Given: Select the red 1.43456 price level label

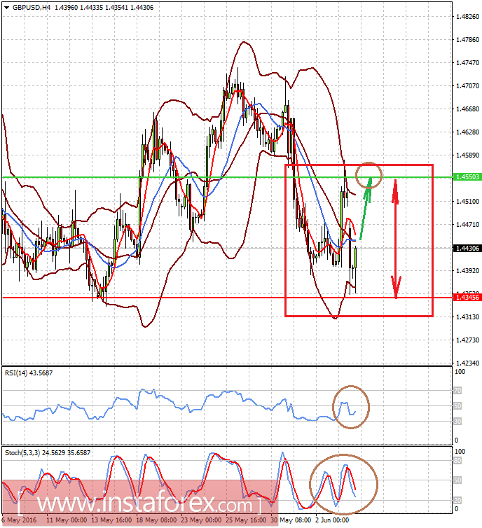Looking at the screenshot, I should pos(467,298).
